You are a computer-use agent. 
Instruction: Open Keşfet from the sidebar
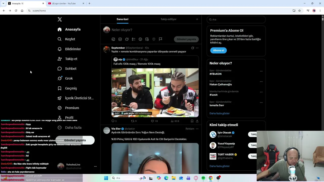coord(66,39)
